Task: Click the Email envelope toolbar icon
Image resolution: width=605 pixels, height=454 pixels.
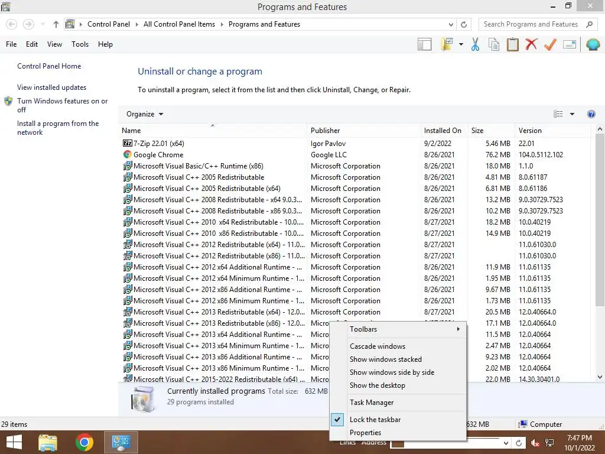Action: (x=570, y=44)
